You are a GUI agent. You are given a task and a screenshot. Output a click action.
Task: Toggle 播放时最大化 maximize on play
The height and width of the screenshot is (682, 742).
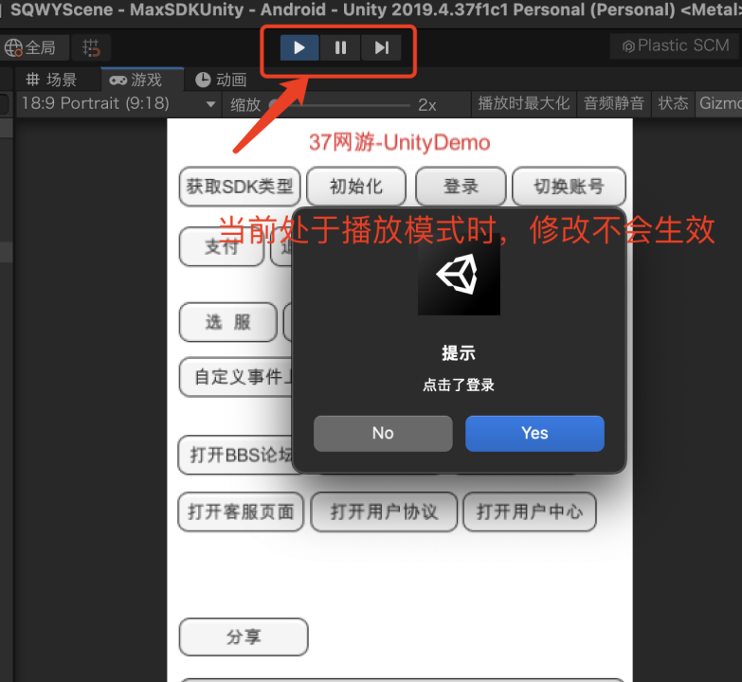pos(523,103)
